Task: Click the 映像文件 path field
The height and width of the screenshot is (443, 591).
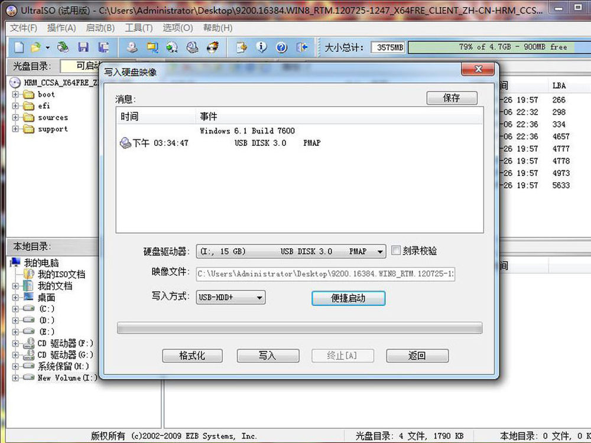Action: 325,273
